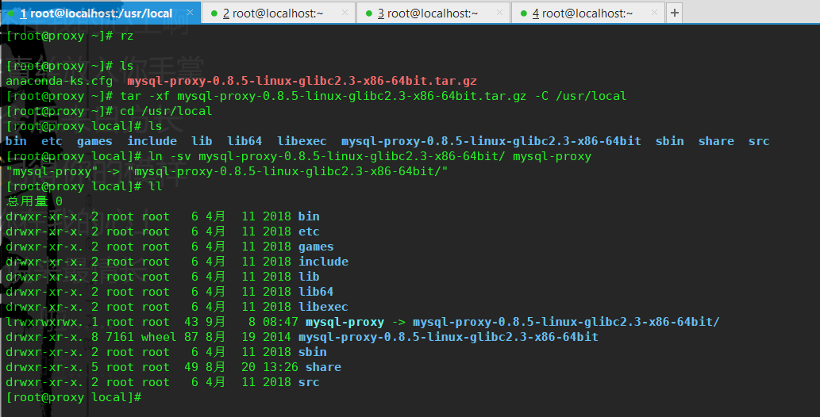Click 'mysql-proxy' symlink name in ll listing

tap(345, 322)
